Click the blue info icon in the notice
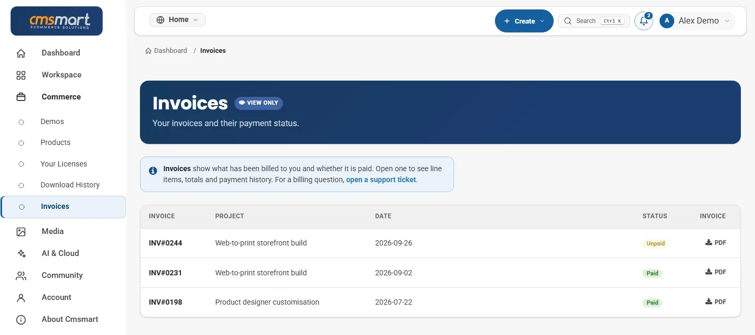 [153, 171]
